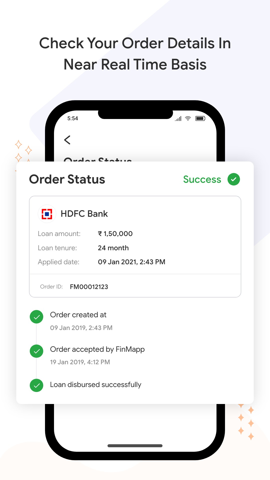This screenshot has width=270, height=480.
Task: Click the Success status label
Action: [x=202, y=179]
